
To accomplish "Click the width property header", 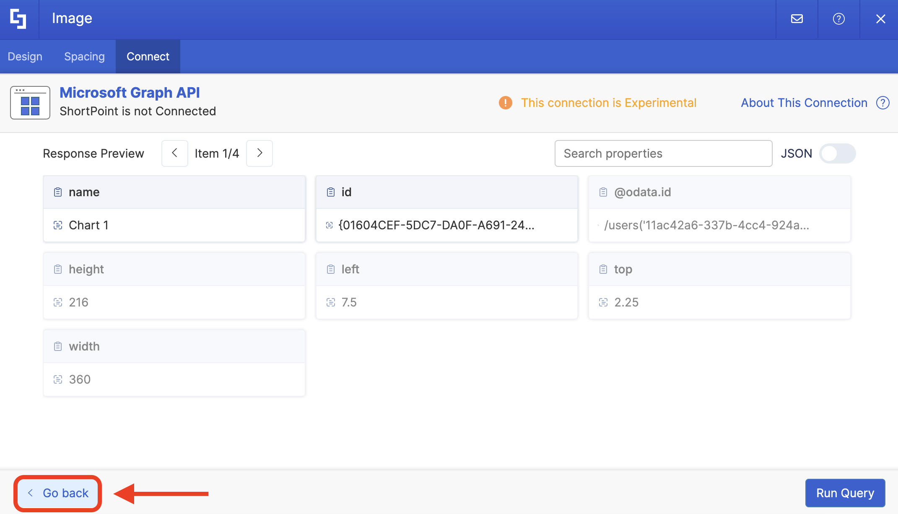I will tap(174, 346).
